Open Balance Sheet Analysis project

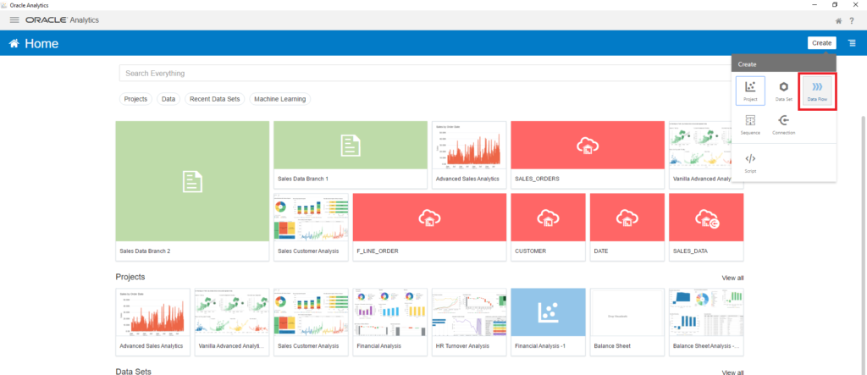point(706,322)
